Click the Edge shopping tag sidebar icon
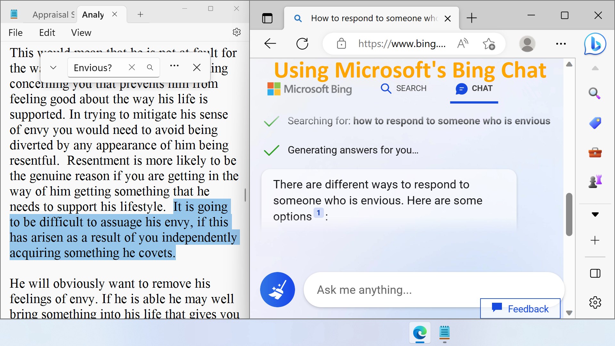Image resolution: width=615 pixels, height=346 pixels. 595,123
